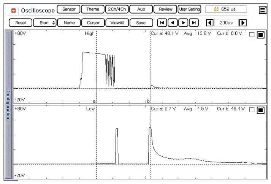The image size is (271, 184).
Task: Click the 656 us time readout field
Action: coord(226,9)
